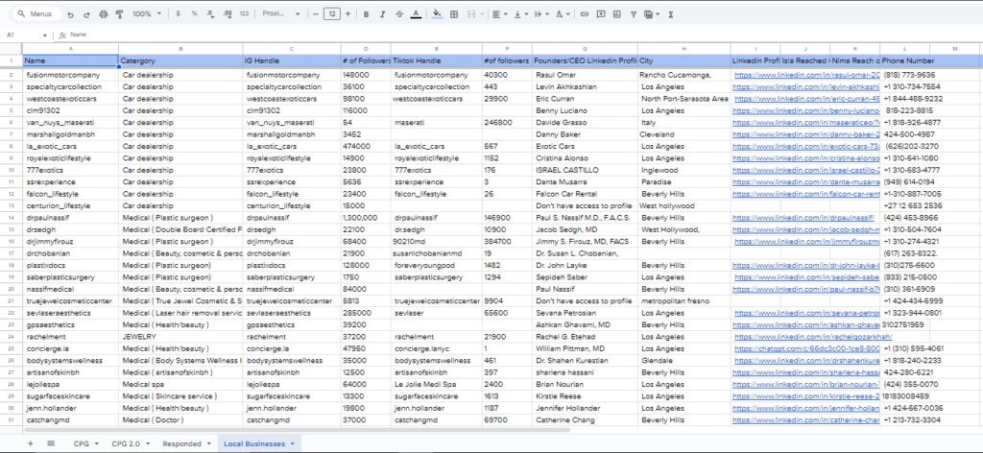983x453 pixels.
Task: Open the drpaulnassif LinkedIn link
Action: coord(803,218)
